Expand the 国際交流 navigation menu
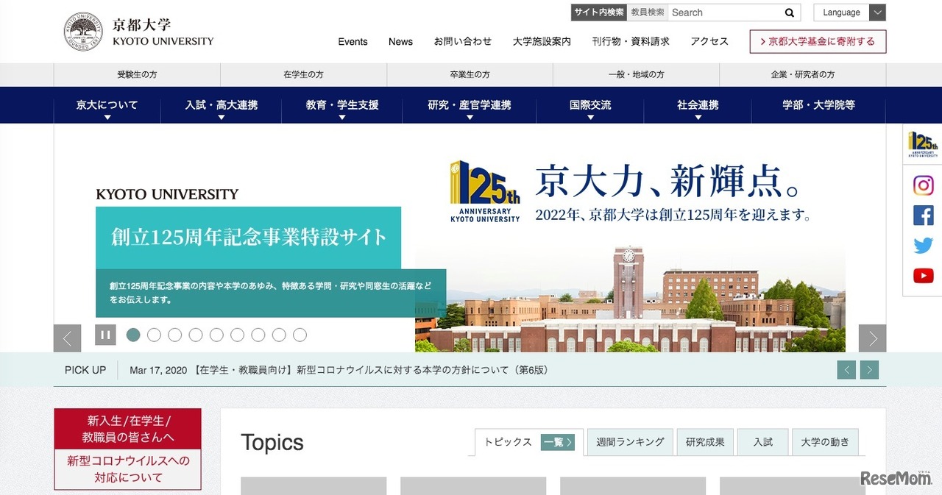 click(589, 104)
